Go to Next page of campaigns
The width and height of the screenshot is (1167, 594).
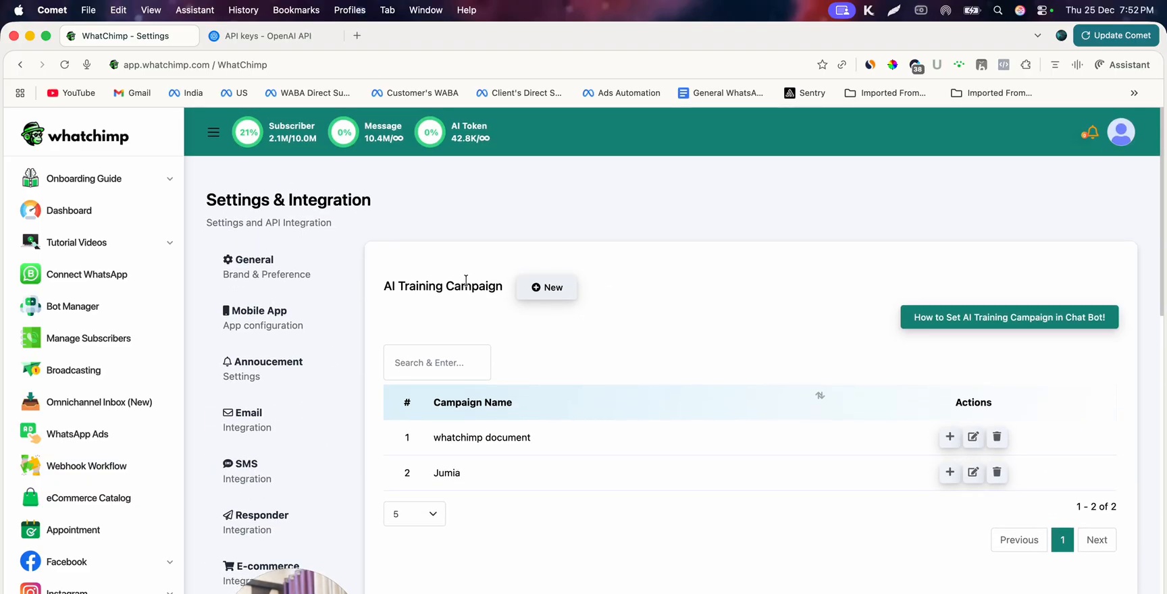tap(1097, 540)
